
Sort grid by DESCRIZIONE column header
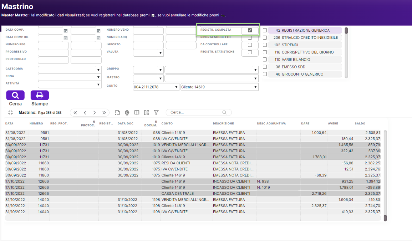pos(223,123)
